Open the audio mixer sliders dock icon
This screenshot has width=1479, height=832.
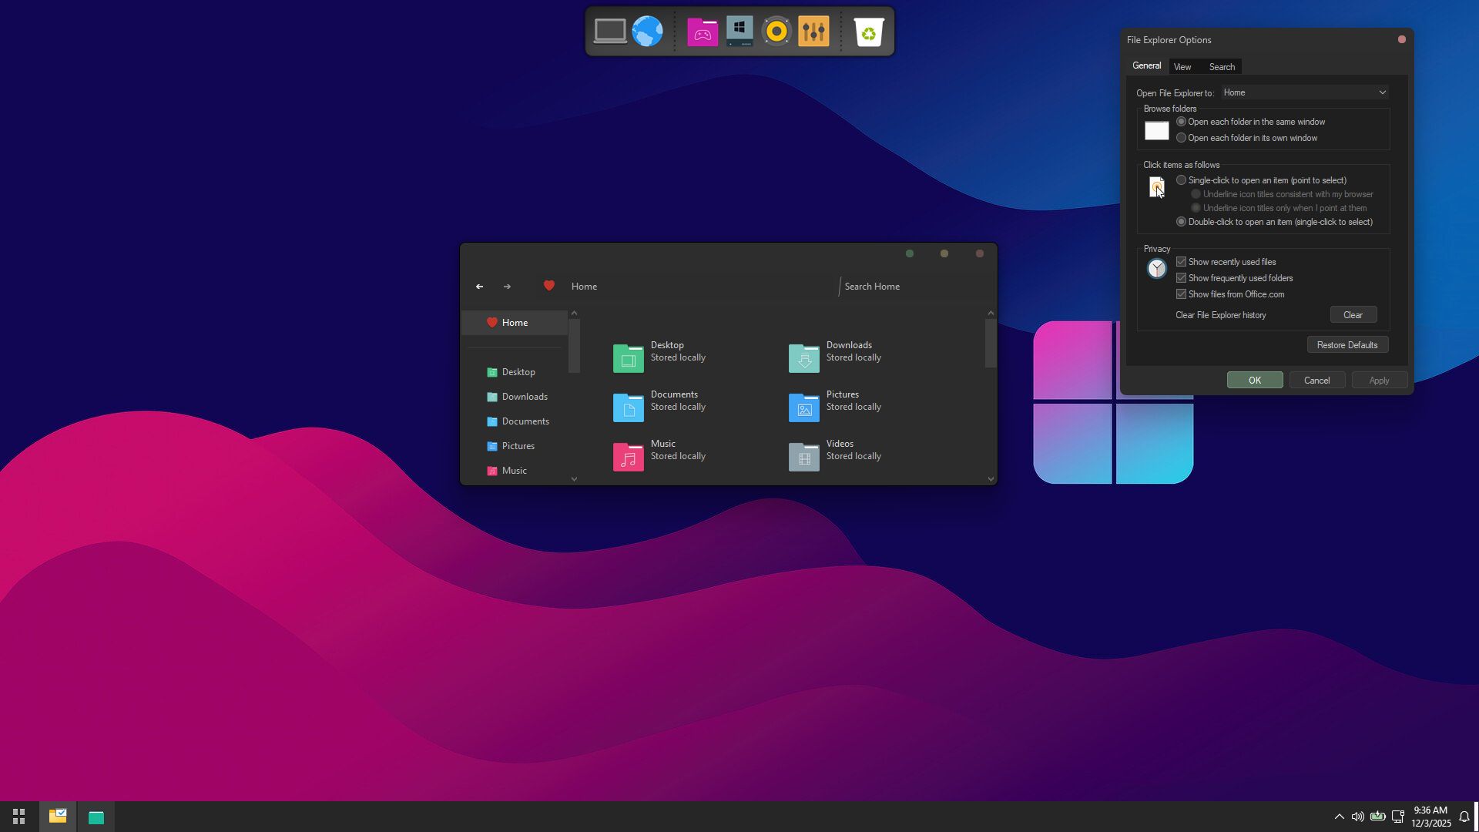[x=813, y=32]
